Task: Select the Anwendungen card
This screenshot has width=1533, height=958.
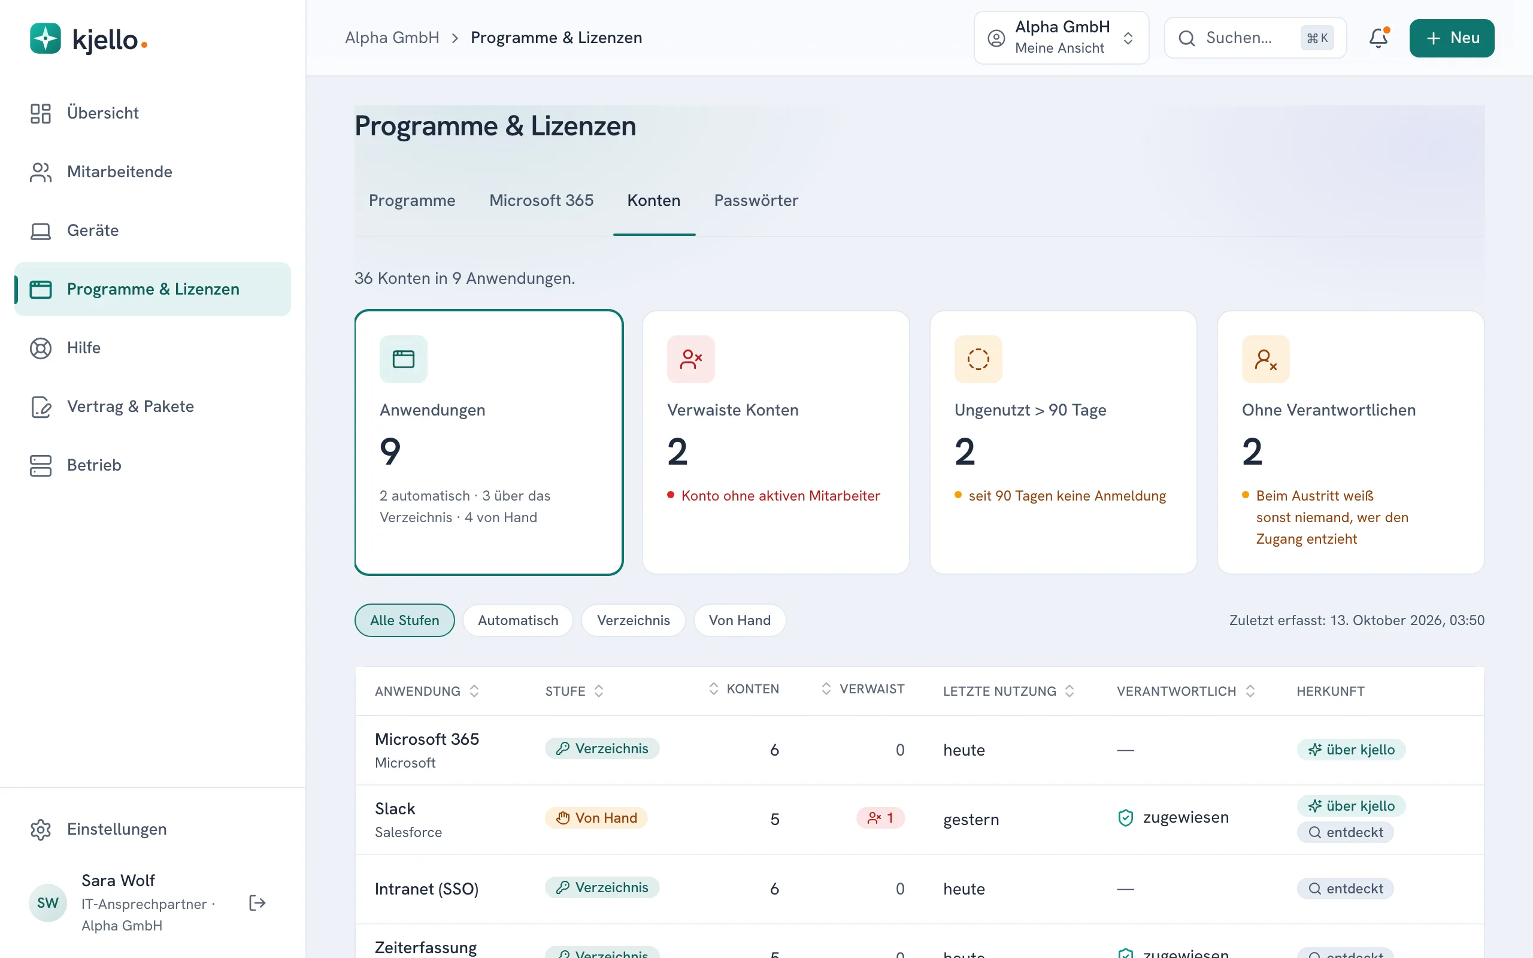Action: [x=489, y=442]
